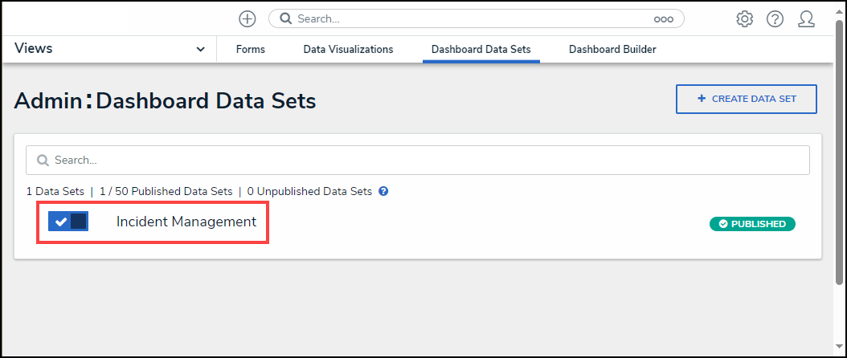
Task: Click the magnifier icon in top search bar
Action: tap(285, 18)
